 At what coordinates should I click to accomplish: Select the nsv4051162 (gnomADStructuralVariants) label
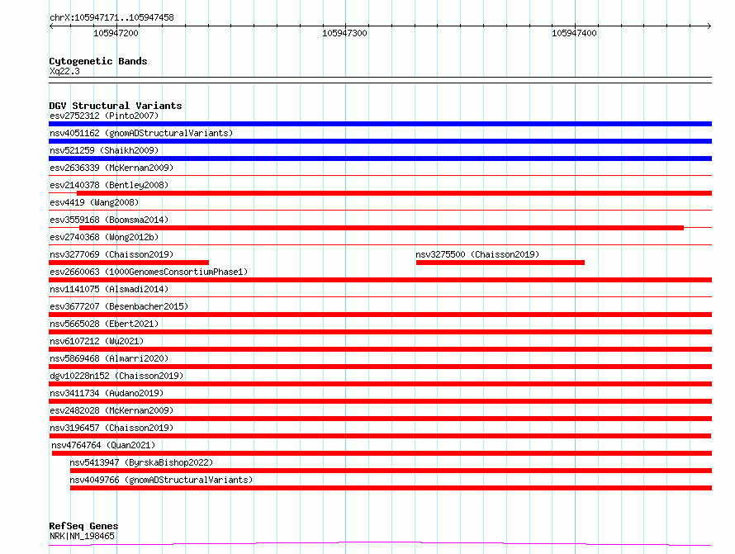coord(141,133)
